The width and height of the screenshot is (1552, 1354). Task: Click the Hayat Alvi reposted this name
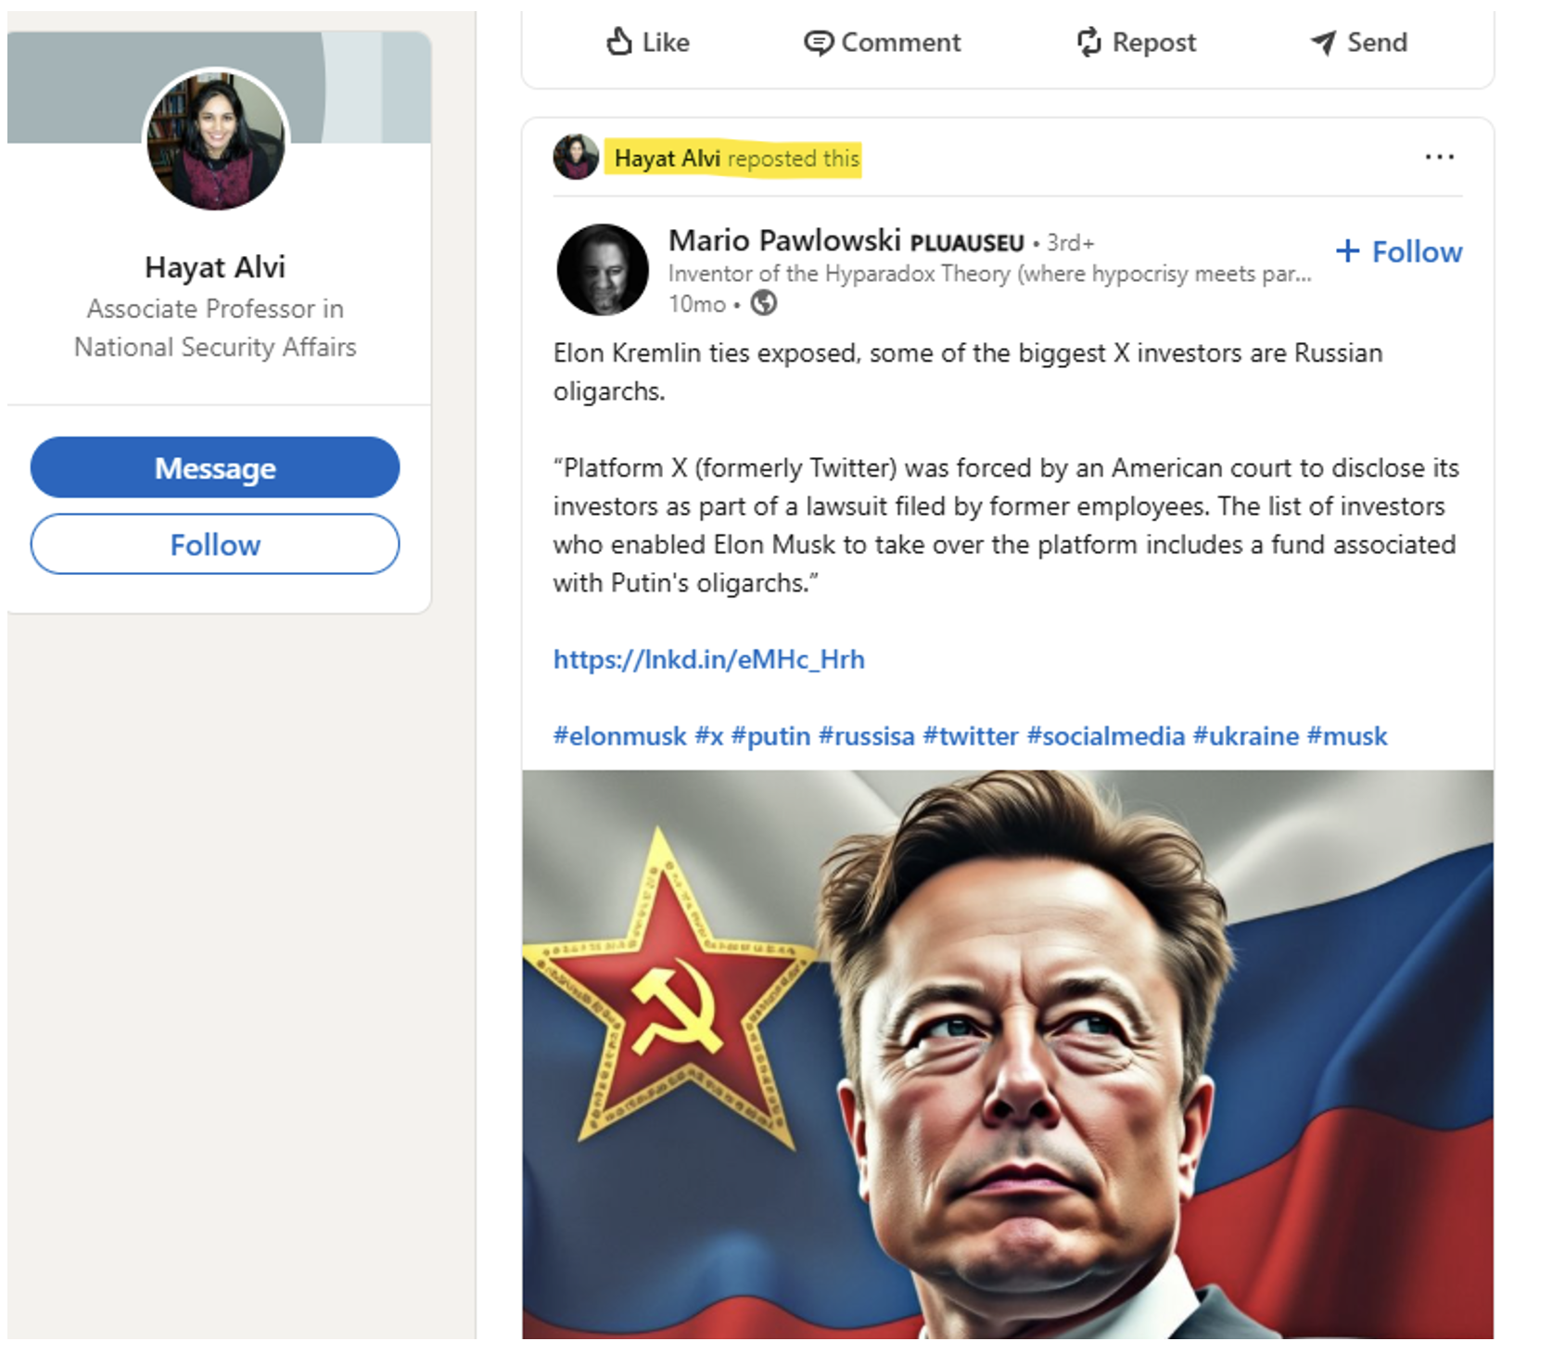pyautogui.click(x=667, y=159)
